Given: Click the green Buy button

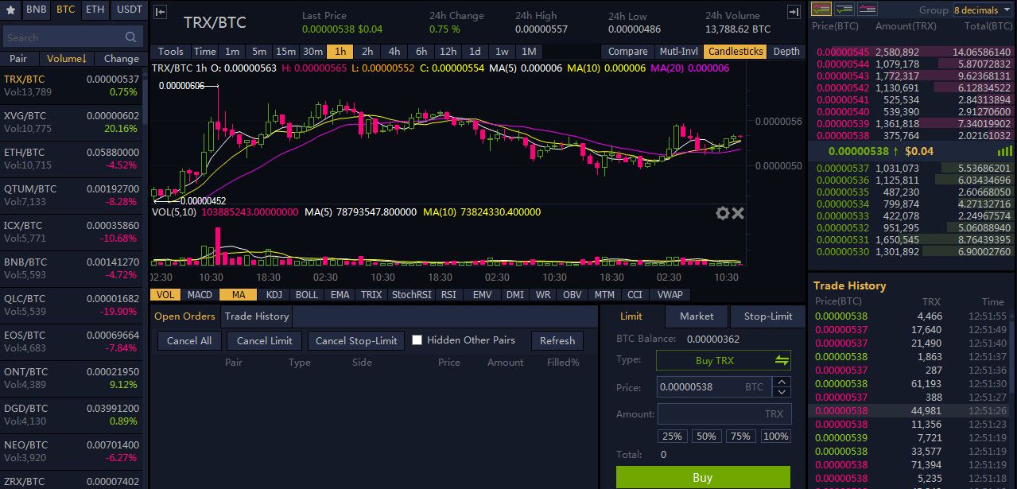Looking at the screenshot, I should click(x=703, y=477).
